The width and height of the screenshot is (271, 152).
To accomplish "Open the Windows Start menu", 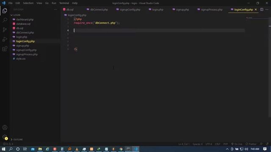I will pyautogui.click(x=3, y=149).
